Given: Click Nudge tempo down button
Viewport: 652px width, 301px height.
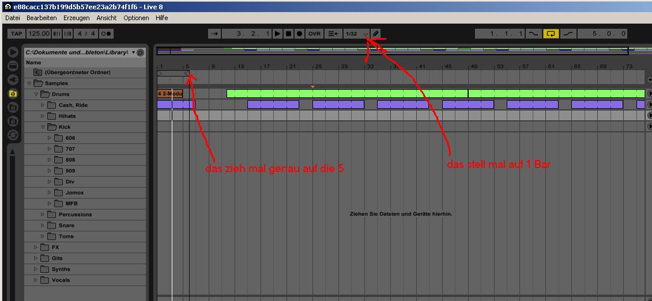Looking at the screenshot, I should click(x=56, y=33).
